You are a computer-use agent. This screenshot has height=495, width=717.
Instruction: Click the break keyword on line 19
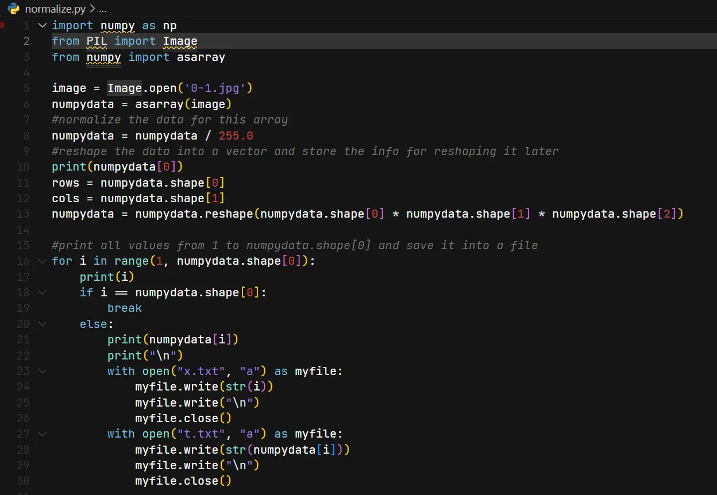pos(124,308)
